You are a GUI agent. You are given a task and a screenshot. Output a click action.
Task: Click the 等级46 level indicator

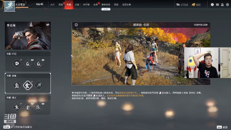coord(40,4)
